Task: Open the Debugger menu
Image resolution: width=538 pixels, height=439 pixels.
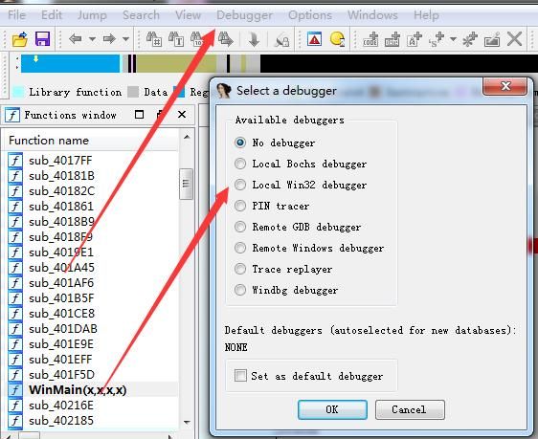Action: 245,15
